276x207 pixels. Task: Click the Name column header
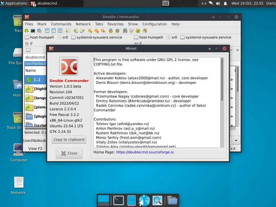35,70
